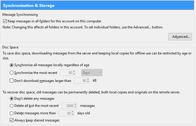Uncheck Always keep starred messages
The width and height of the screenshot is (196, 126).
click(11, 120)
